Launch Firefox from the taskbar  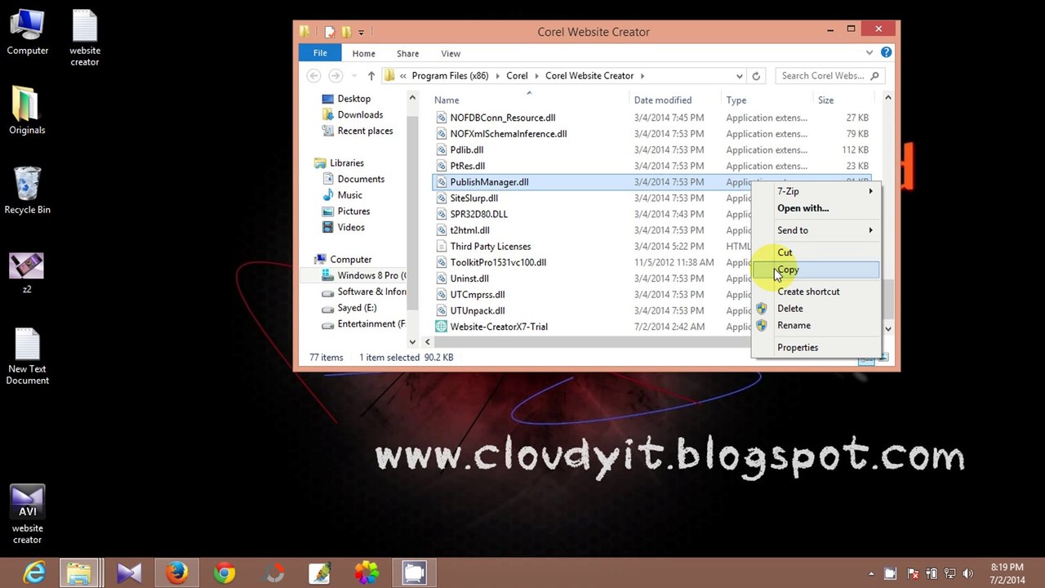(176, 573)
